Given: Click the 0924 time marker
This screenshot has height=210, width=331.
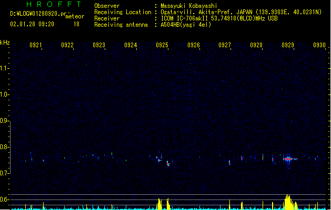Looking at the screenshot, I should (131, 45).
